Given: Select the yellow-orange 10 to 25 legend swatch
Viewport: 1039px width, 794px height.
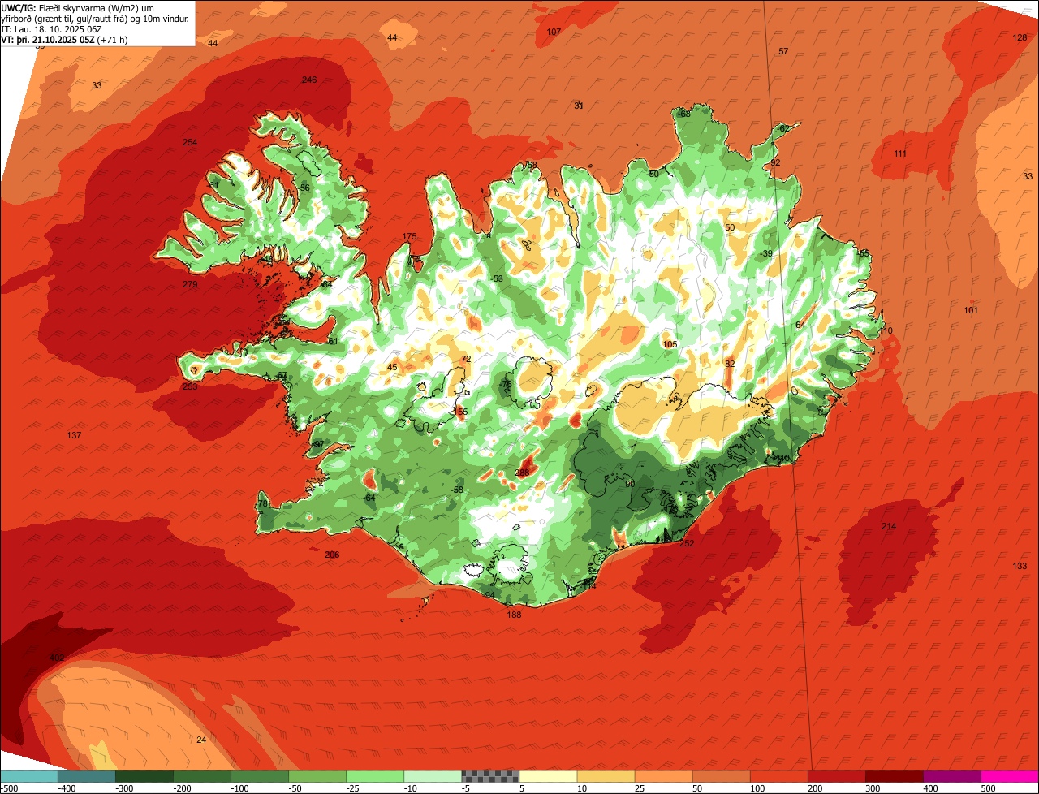Looking at the screenshot, I should tap(606, 776).
